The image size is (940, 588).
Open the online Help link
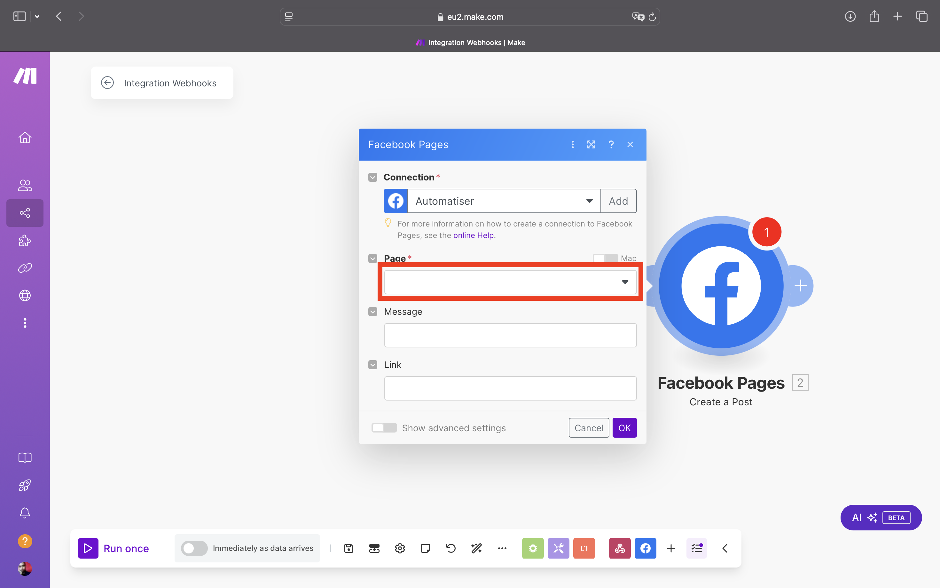[x=473, y=235]
